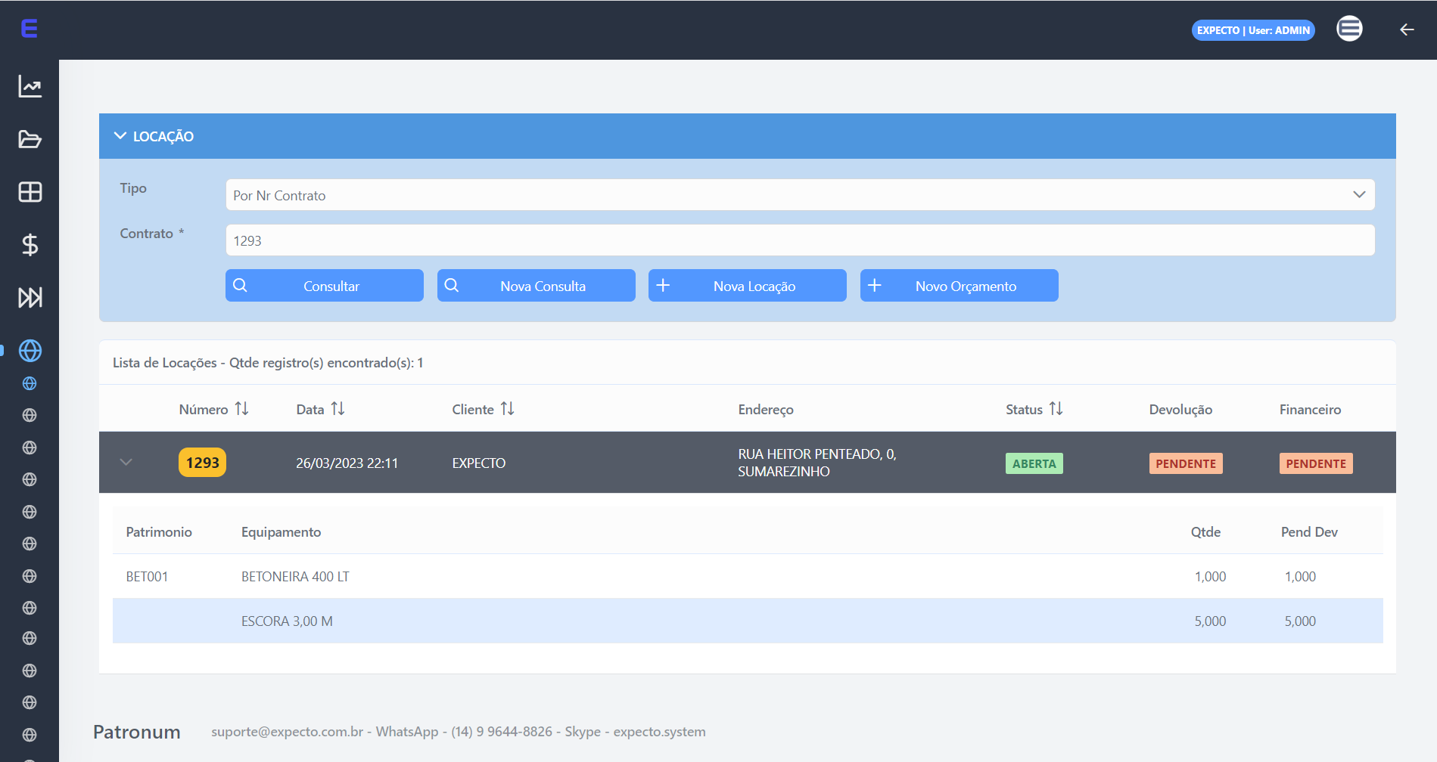1437x762 pixels.
Task: Open the Tipo dropdown
Action: pos(799,195)
